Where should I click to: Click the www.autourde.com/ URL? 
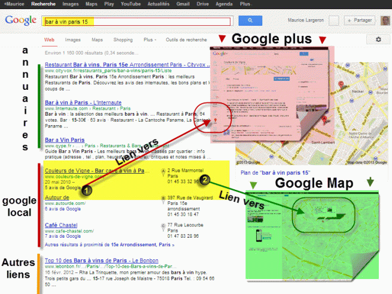[x=65, y=203]
